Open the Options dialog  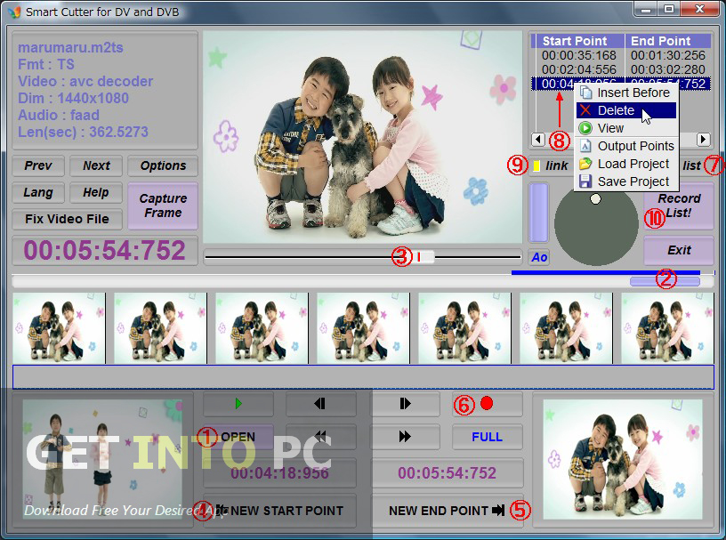[163, 165]
